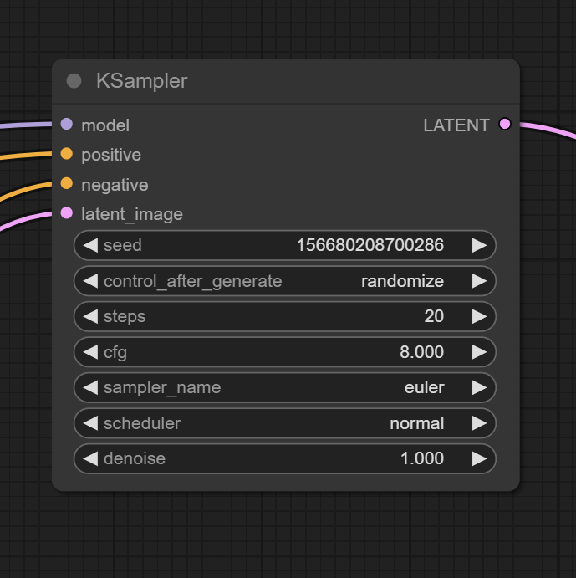Screen dimensions: 576x578
Task: Decrease the steps value with the left arrow
Action: pos(90,317)
